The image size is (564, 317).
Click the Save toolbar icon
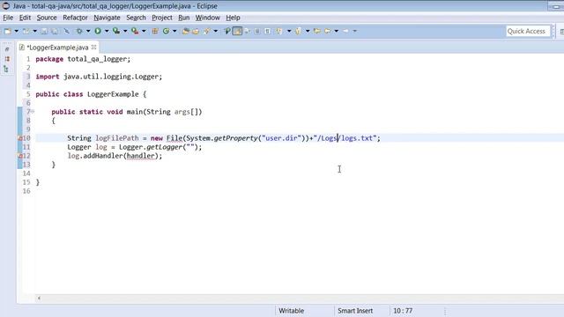(x=44, y=32)
